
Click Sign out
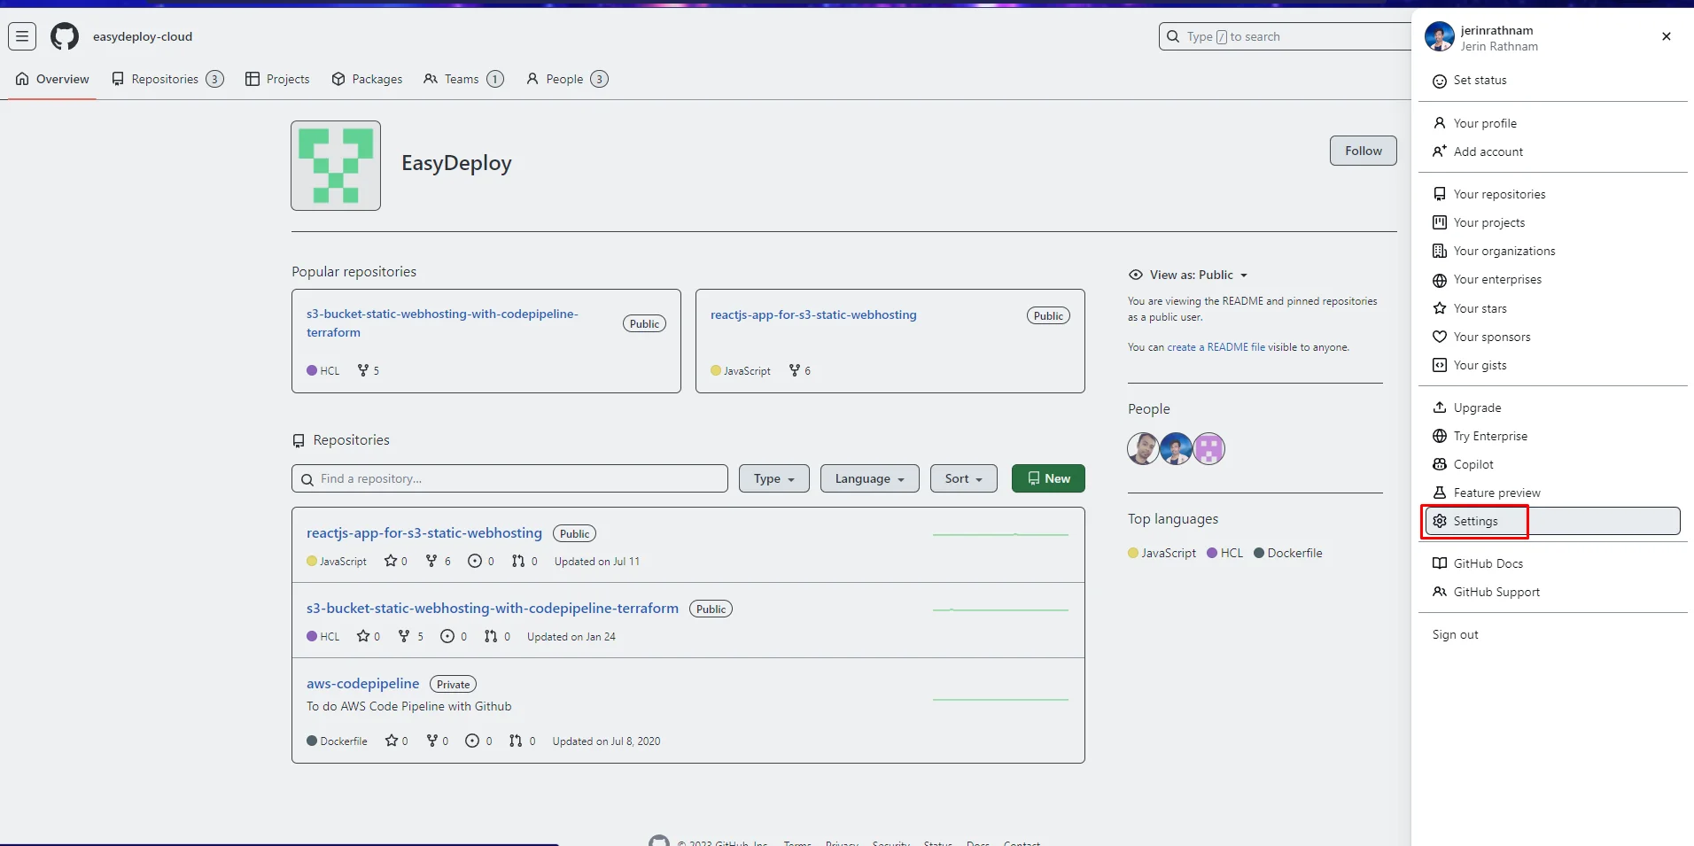[1552, 634]
